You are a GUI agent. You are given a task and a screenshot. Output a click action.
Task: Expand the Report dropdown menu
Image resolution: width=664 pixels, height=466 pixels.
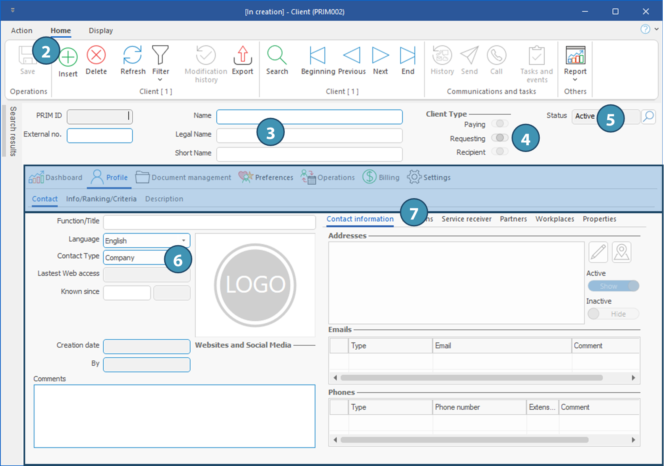tap(575, 80)
